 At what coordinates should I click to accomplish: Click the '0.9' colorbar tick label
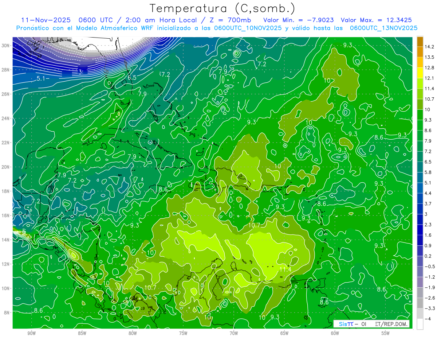tap(429, 245)
